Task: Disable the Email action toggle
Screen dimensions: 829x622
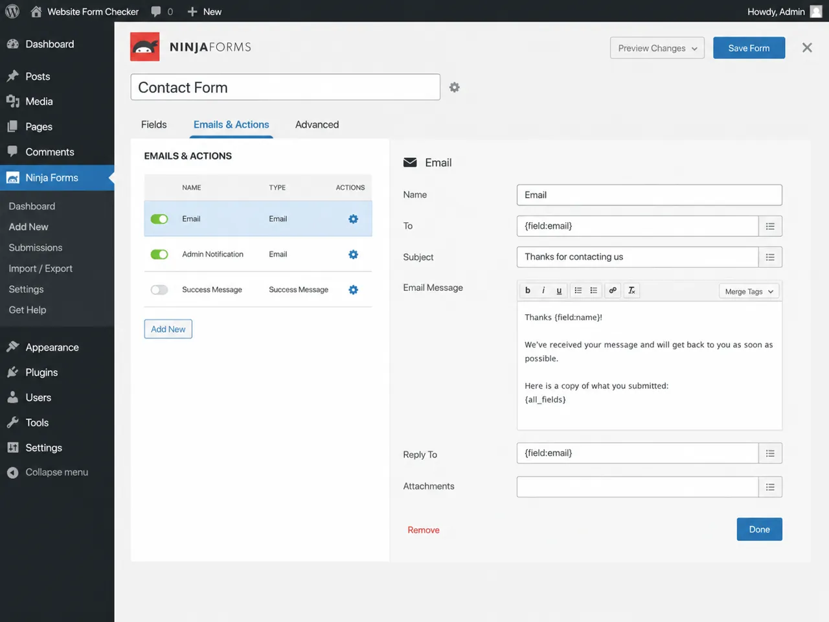Action: (x=159, y=219)
